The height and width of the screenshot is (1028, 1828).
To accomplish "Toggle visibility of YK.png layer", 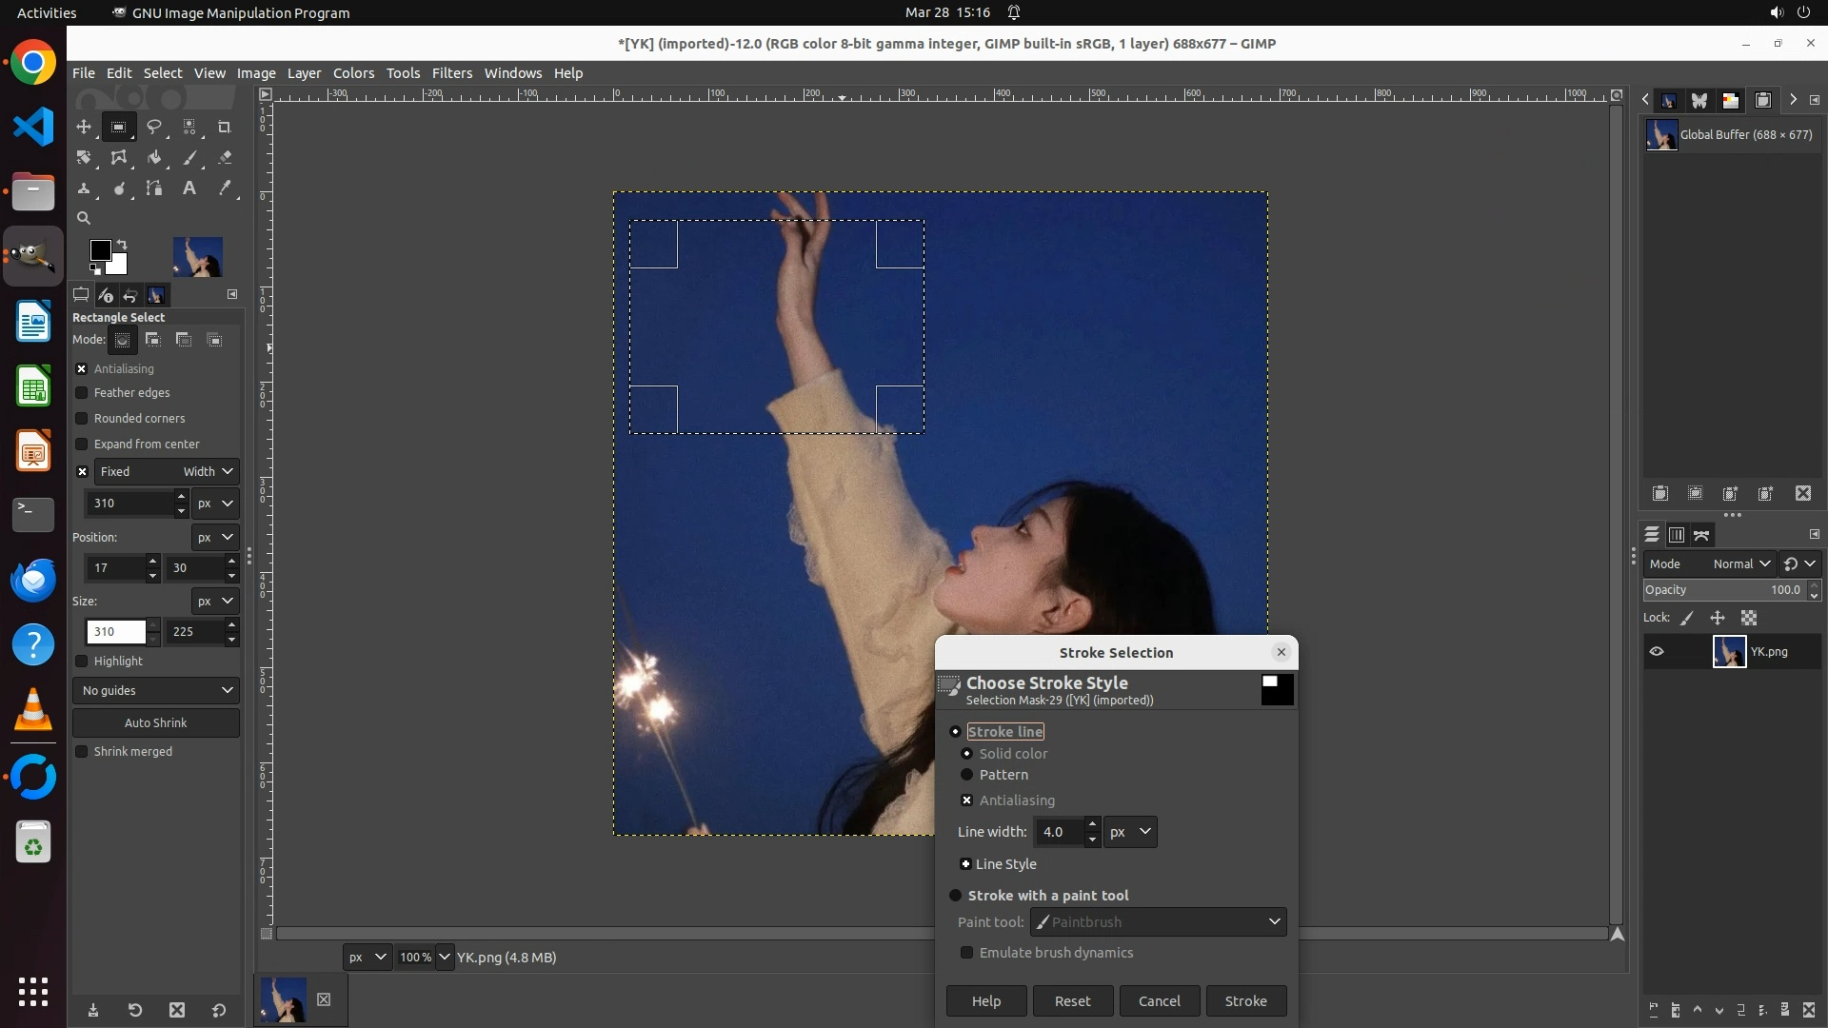I will (1657, 652).
